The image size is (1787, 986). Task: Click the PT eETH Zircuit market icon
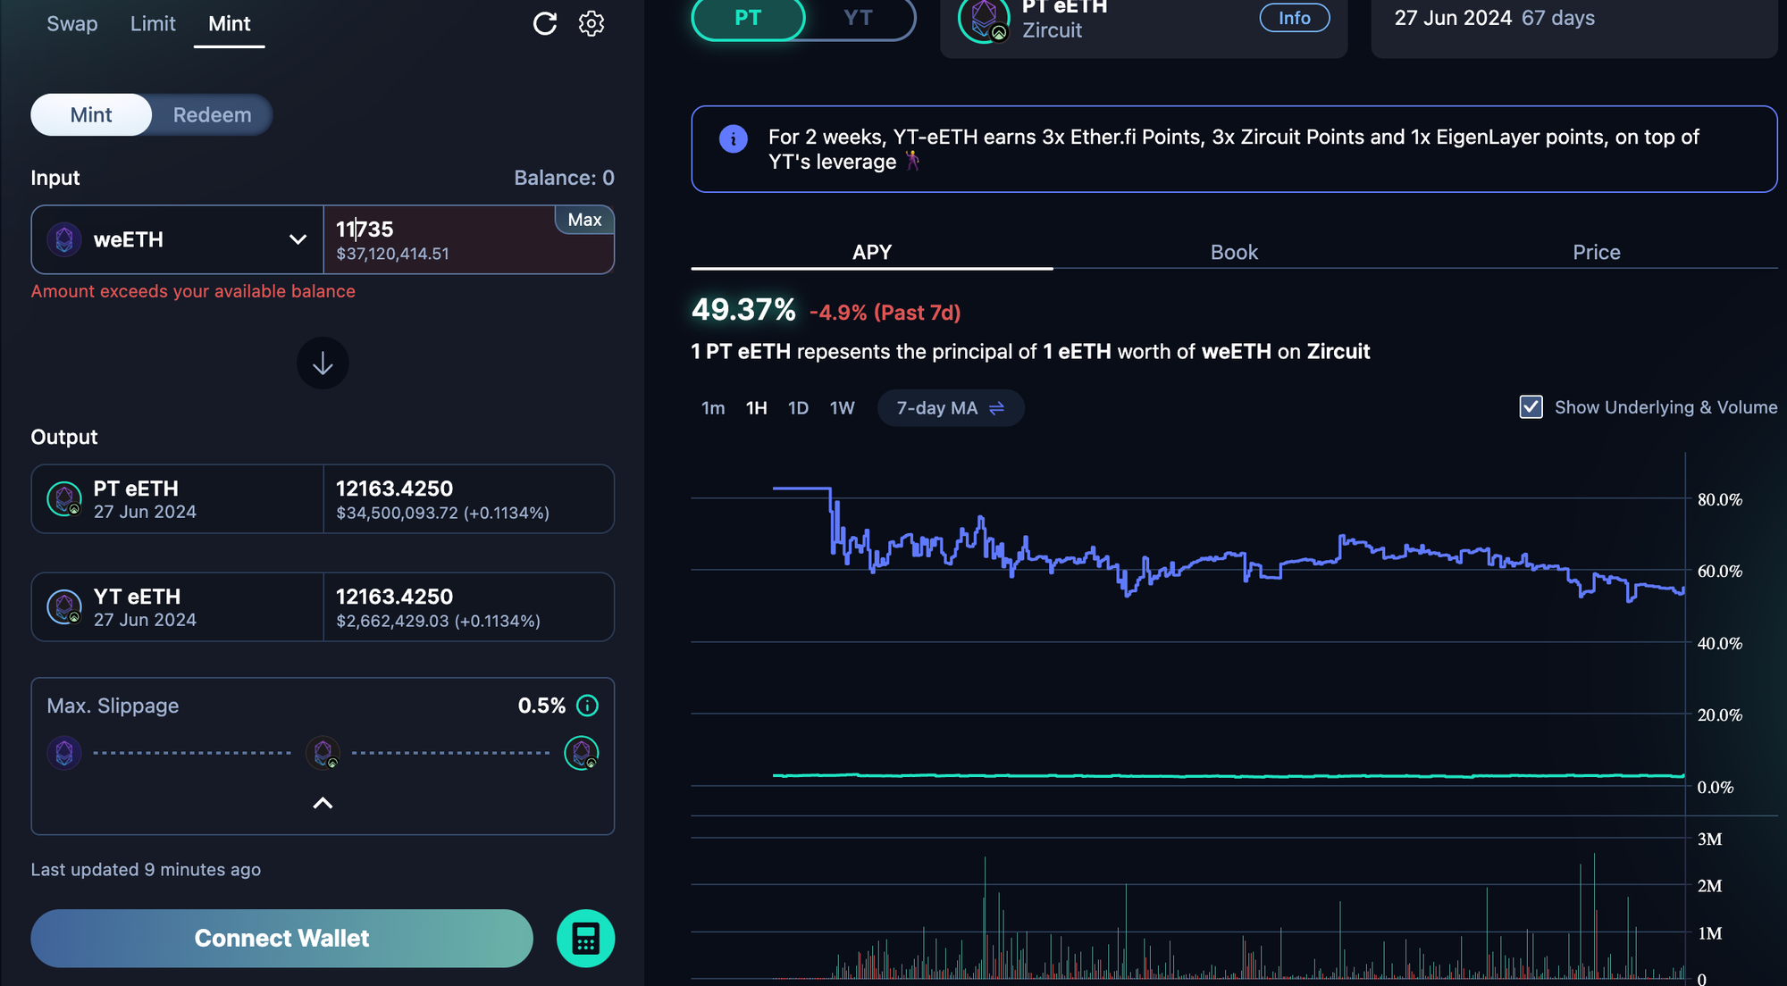pos(984,20)
